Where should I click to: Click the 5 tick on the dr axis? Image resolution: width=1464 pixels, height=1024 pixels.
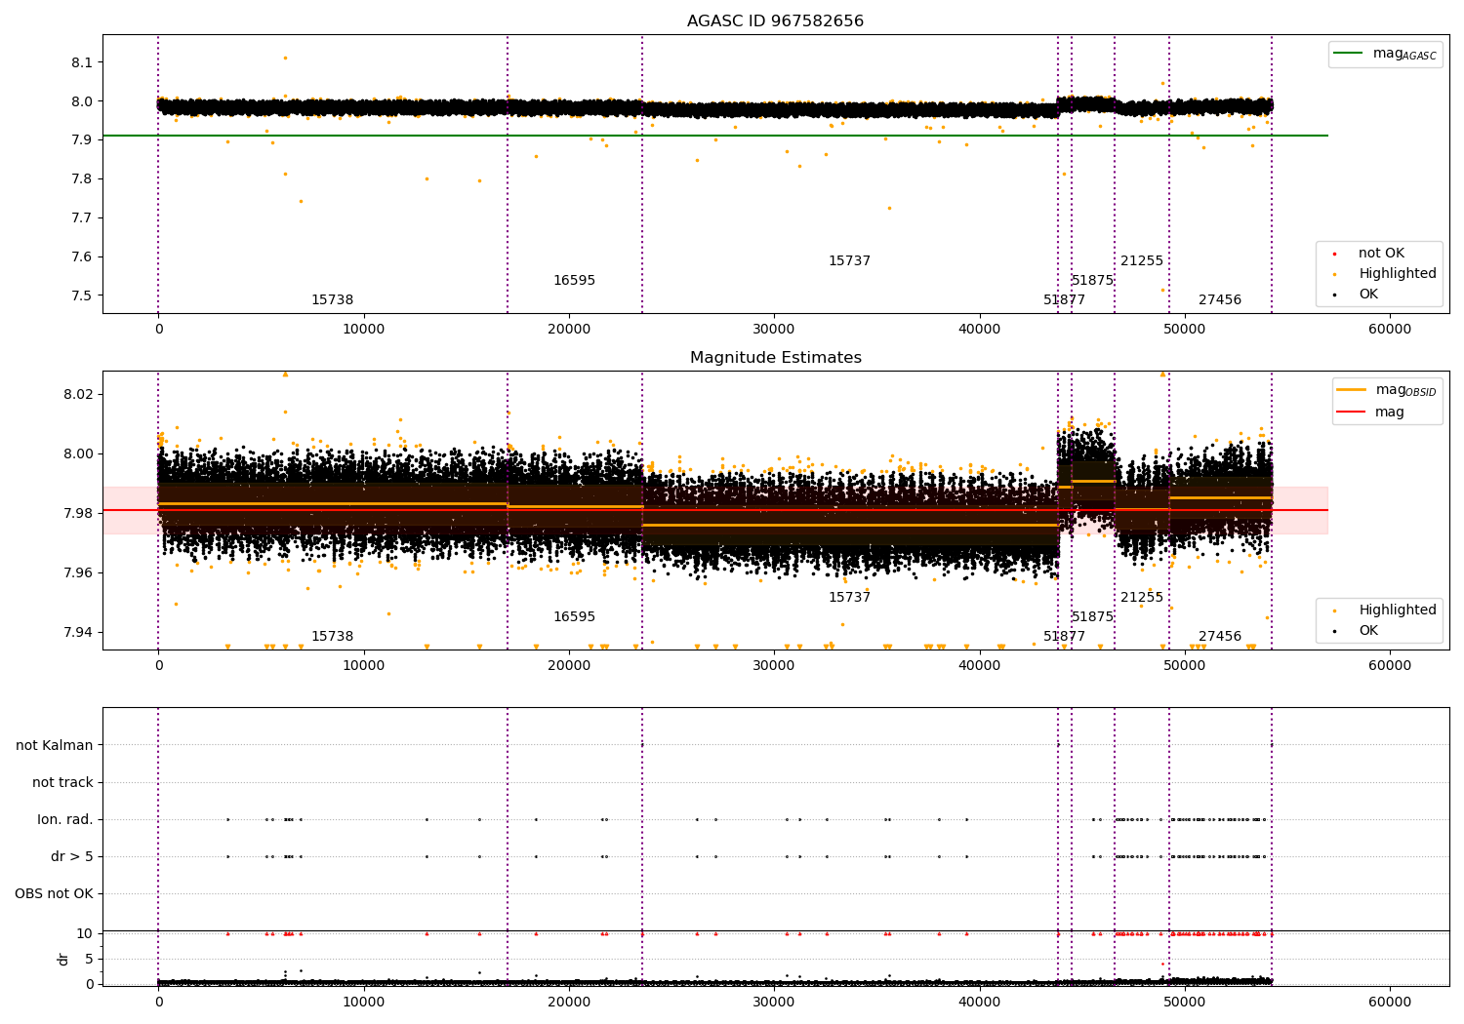point(90,960)
